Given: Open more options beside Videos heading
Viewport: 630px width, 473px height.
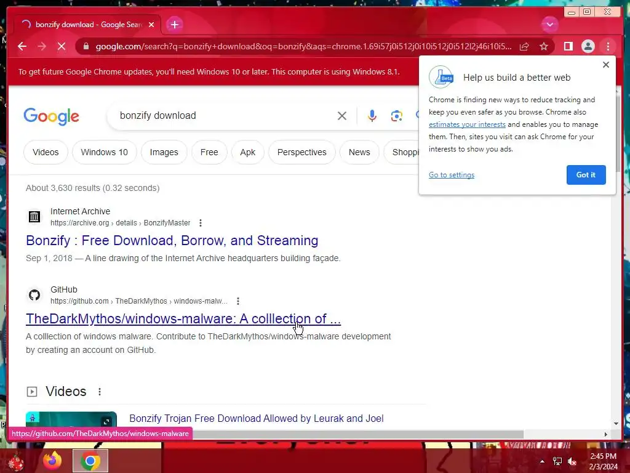Looking at the screenshot, I should 100,391.
